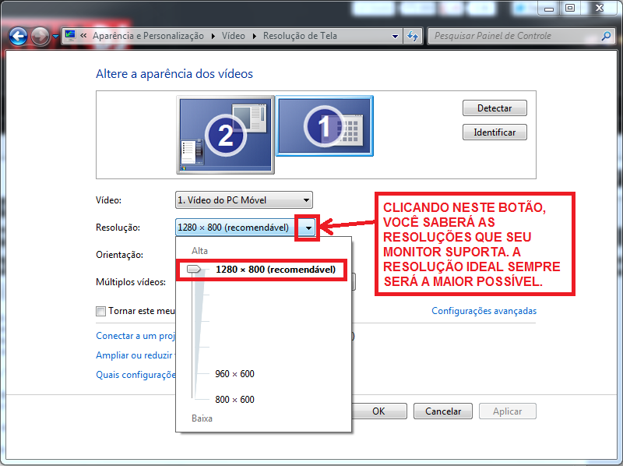Select the Resolução de Tela breadcrumb
This screenshot has width=623, height=466.
point(300,36)
